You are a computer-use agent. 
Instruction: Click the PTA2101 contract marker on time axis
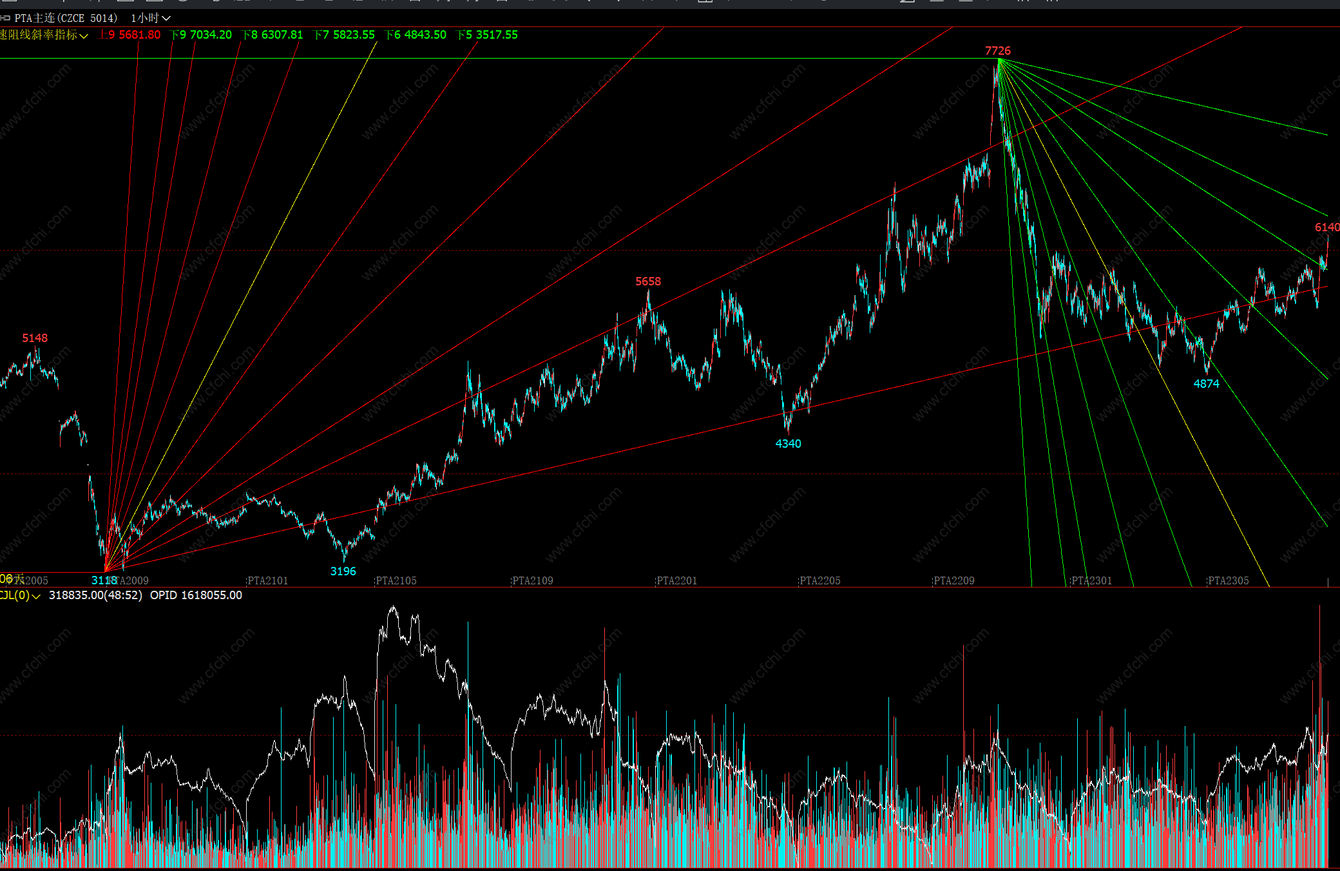[267, 580]
